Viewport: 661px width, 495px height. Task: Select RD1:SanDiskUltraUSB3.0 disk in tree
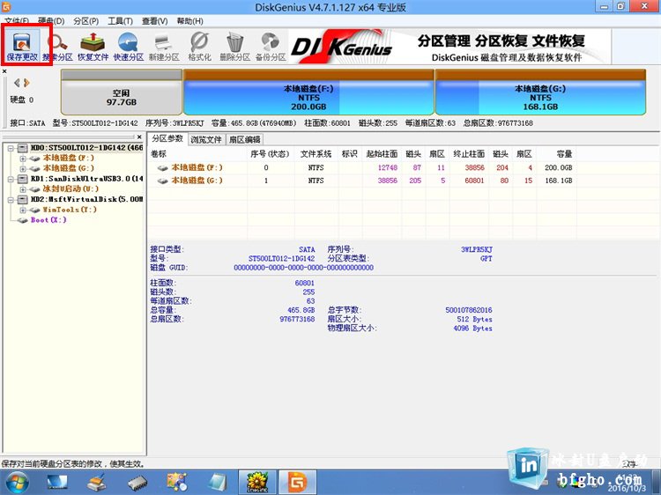click(87, 179)
